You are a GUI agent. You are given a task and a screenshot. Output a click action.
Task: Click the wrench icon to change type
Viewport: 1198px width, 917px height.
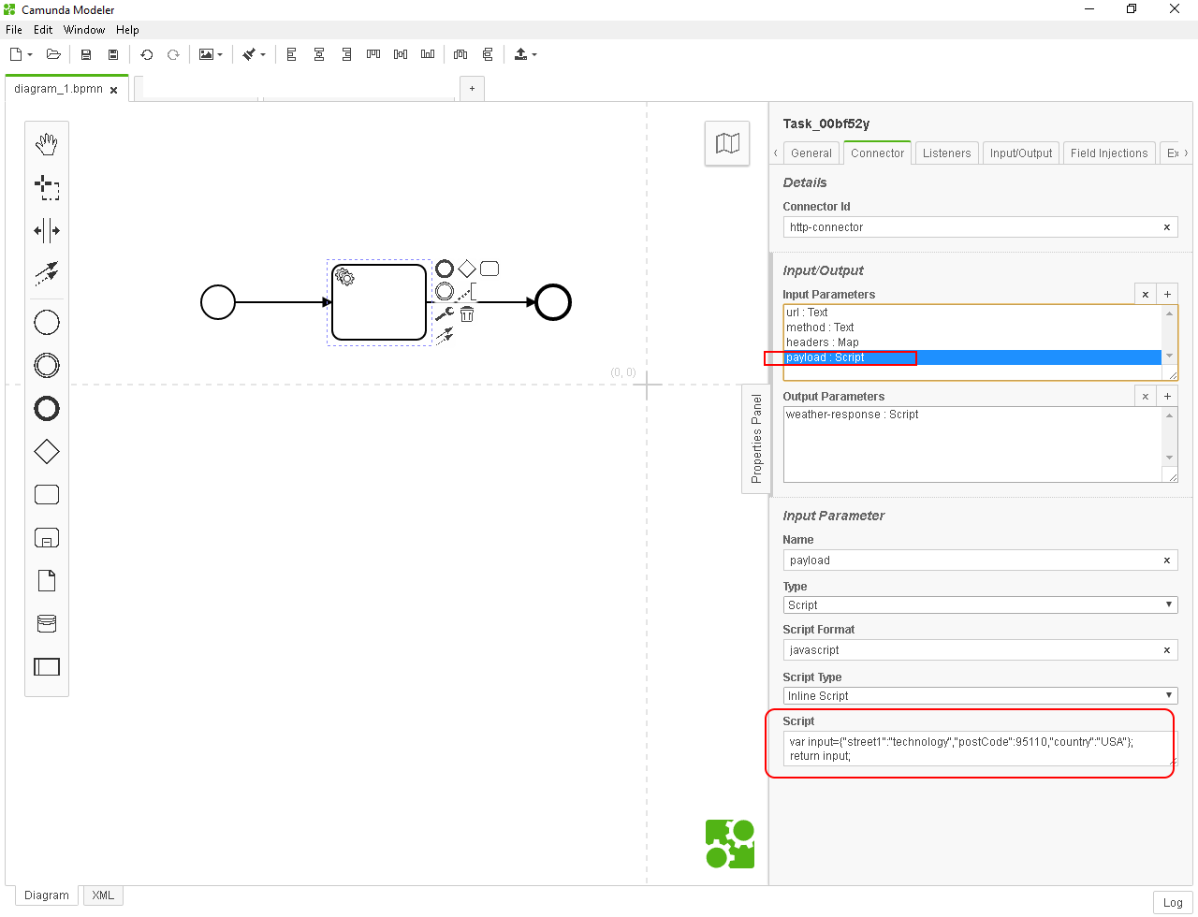(445, 314)
